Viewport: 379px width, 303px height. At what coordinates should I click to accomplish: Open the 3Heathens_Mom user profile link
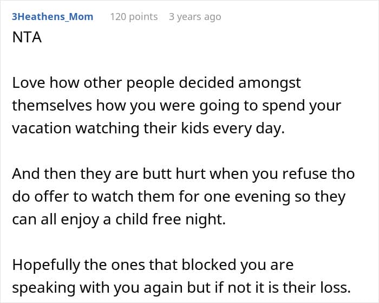click(53, 17)
